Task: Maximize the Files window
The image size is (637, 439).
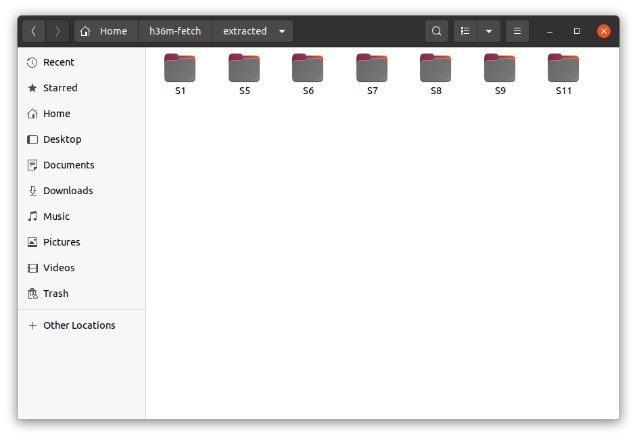Action: pyautogui.click(x=576, y=31)
